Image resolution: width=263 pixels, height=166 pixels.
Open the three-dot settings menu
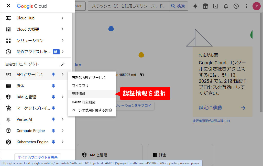click(246, 6)
